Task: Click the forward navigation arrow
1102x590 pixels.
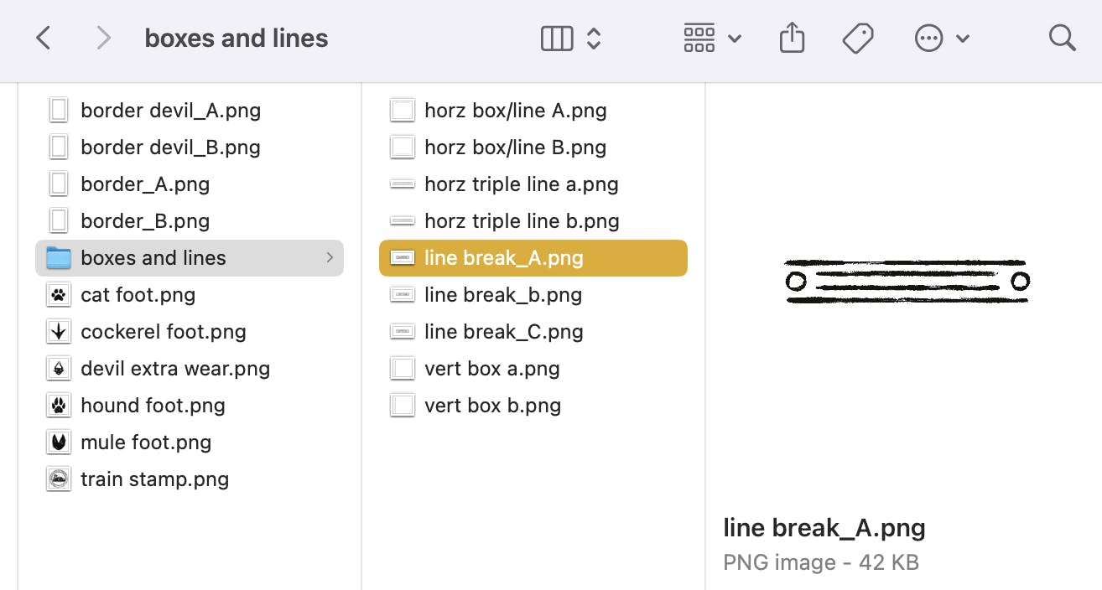Action: [103, 38]
